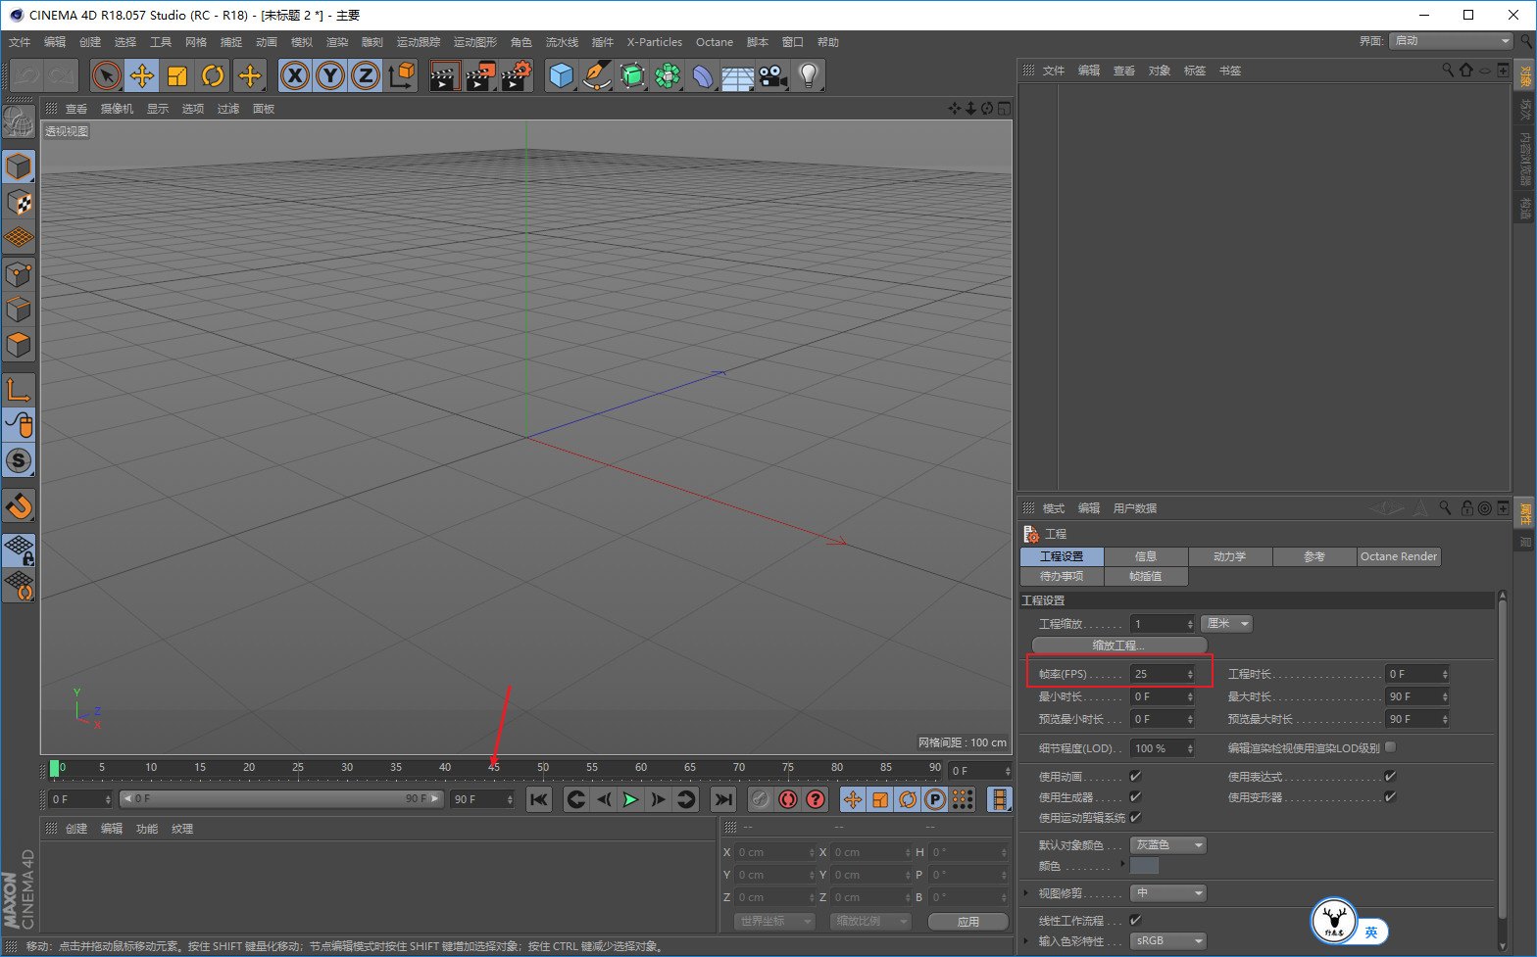Enable the magnet snap icon

tap(19, 506)
